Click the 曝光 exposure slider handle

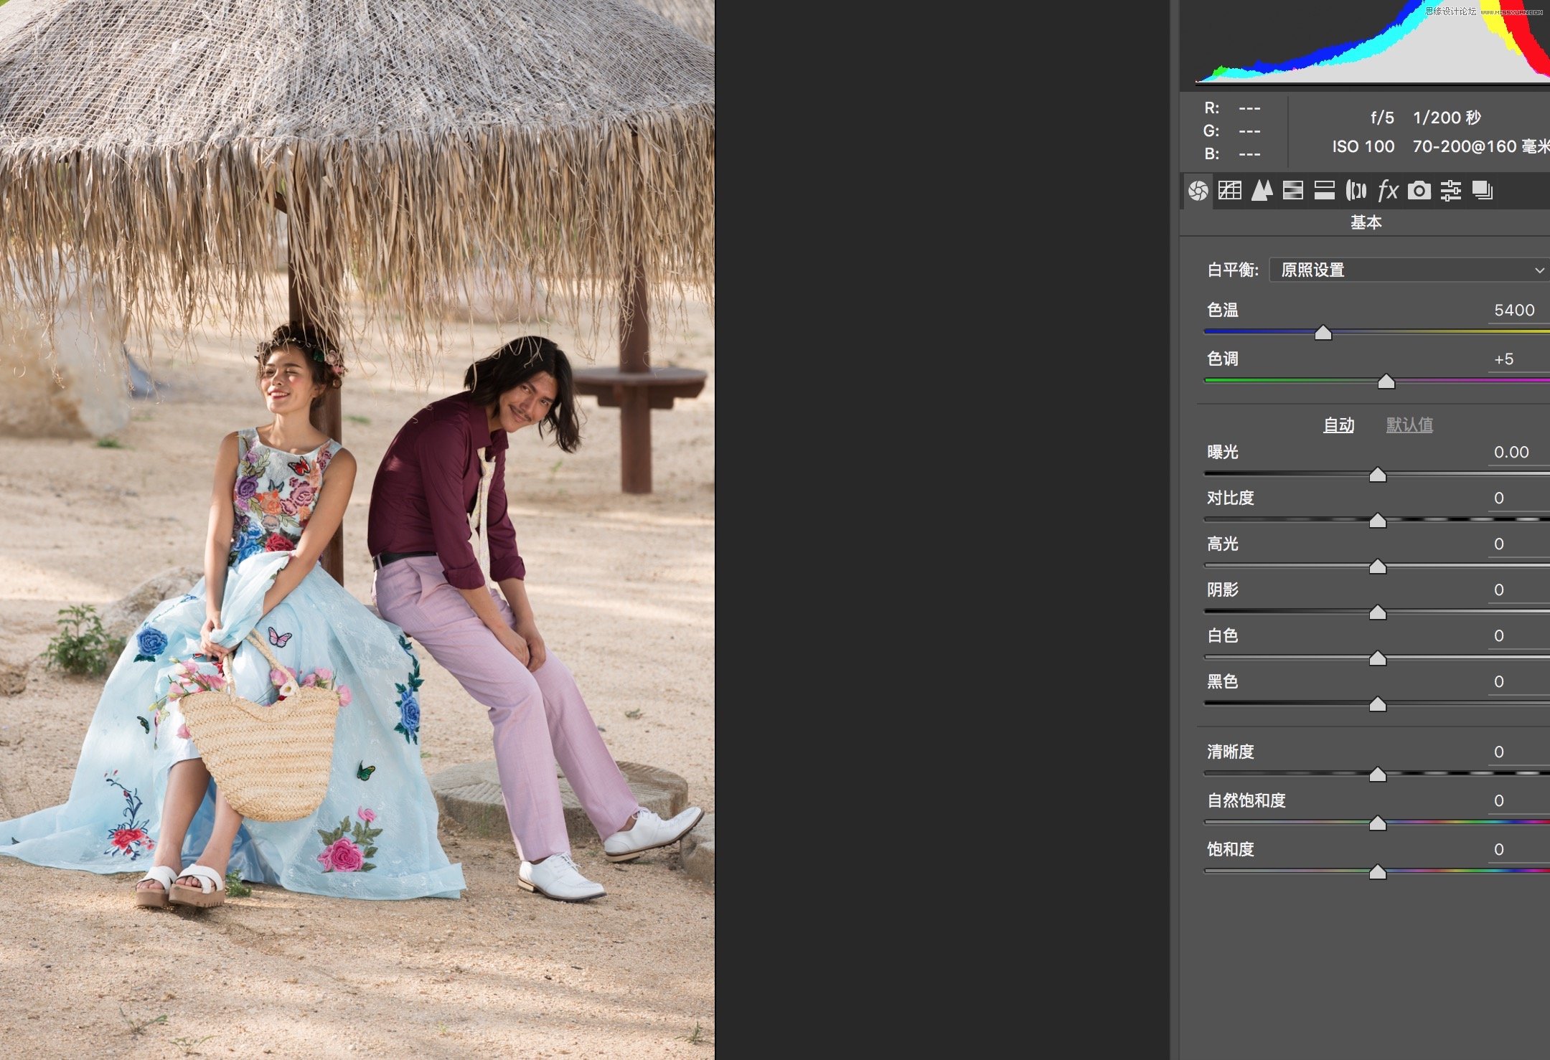coord(1378,474)
